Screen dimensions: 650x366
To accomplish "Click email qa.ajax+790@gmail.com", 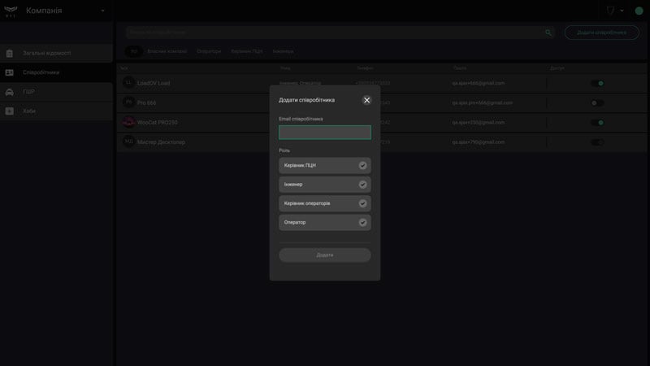I will pos(479,142).
